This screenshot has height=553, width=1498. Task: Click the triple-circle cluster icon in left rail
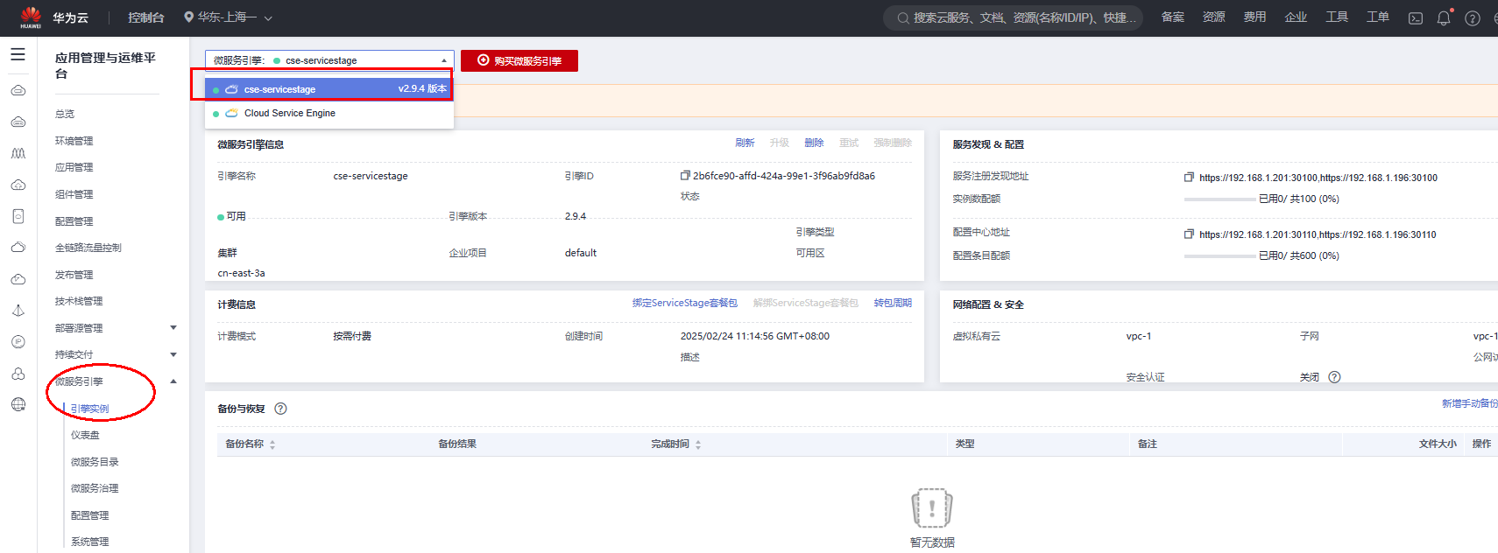(18, 374)
